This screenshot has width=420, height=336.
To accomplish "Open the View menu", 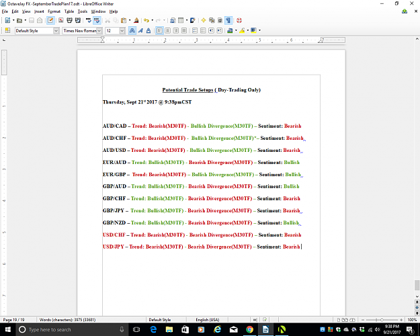I will [x=26, y=11].
